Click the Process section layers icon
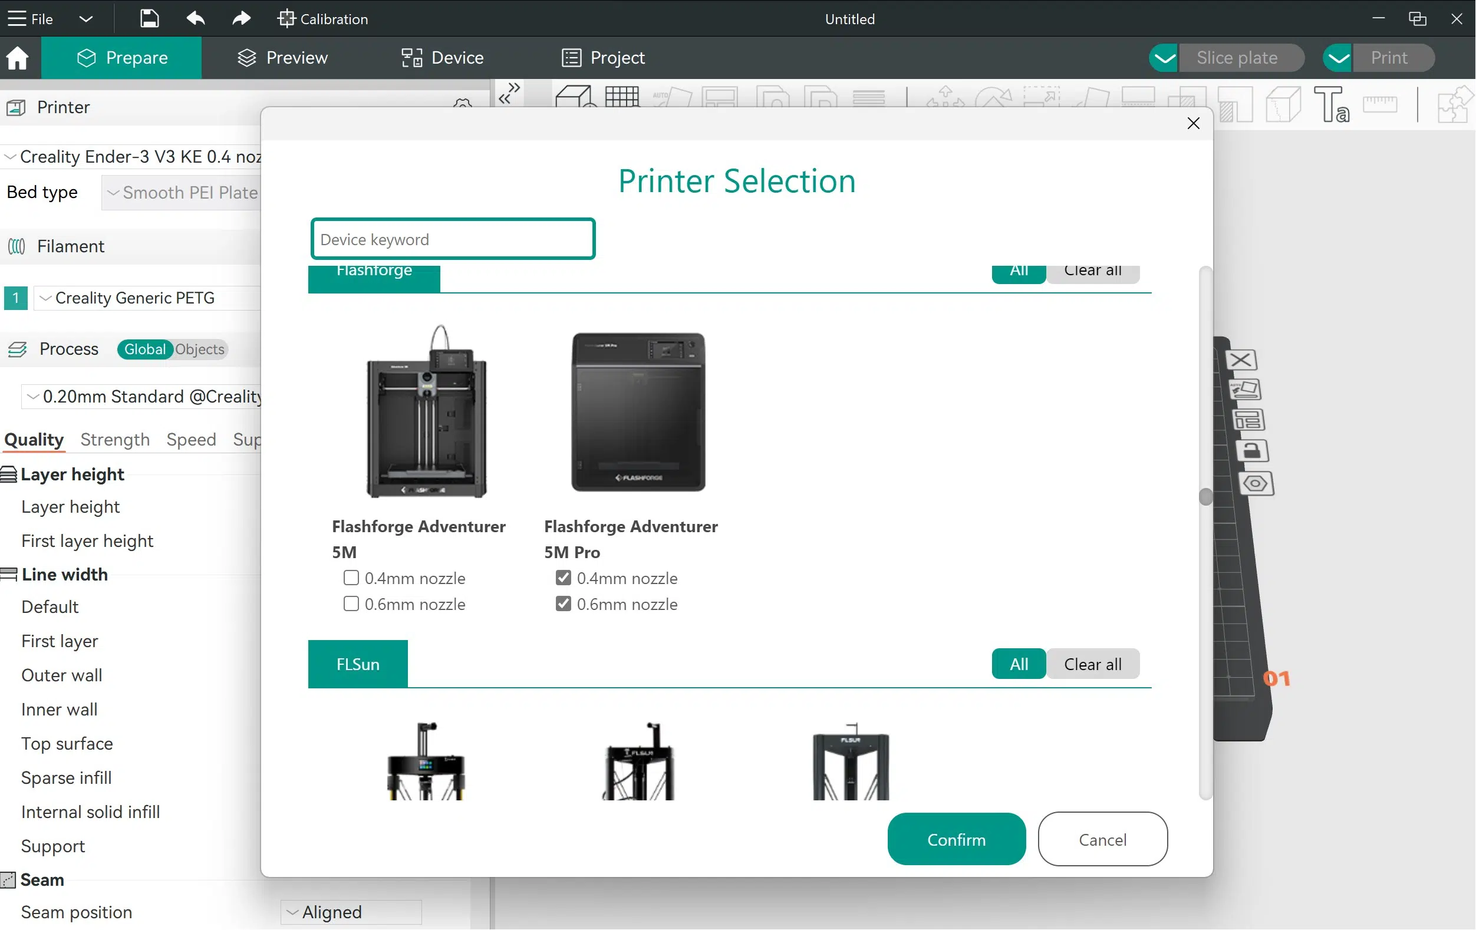 pos(17,349)
